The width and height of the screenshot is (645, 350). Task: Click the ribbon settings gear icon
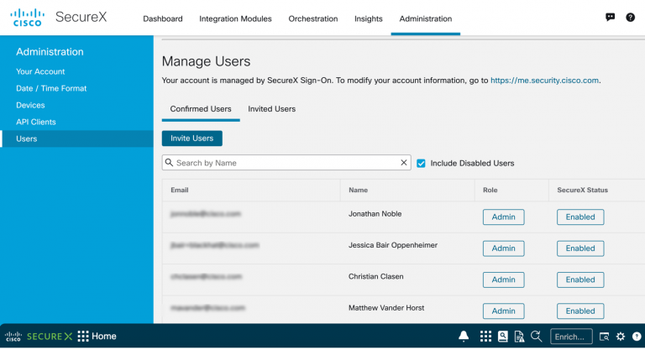(x=621, y=337)
